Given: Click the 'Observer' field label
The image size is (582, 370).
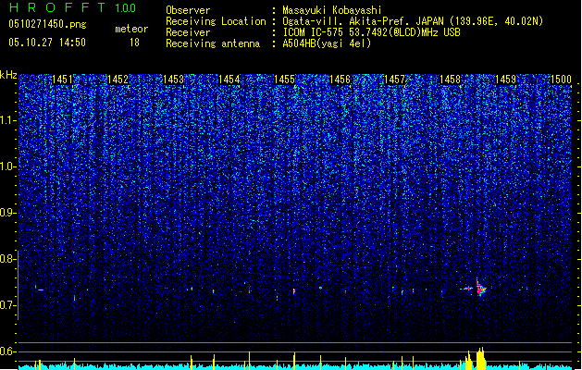Looking at the screenshot, I should (x=188, y=10).
